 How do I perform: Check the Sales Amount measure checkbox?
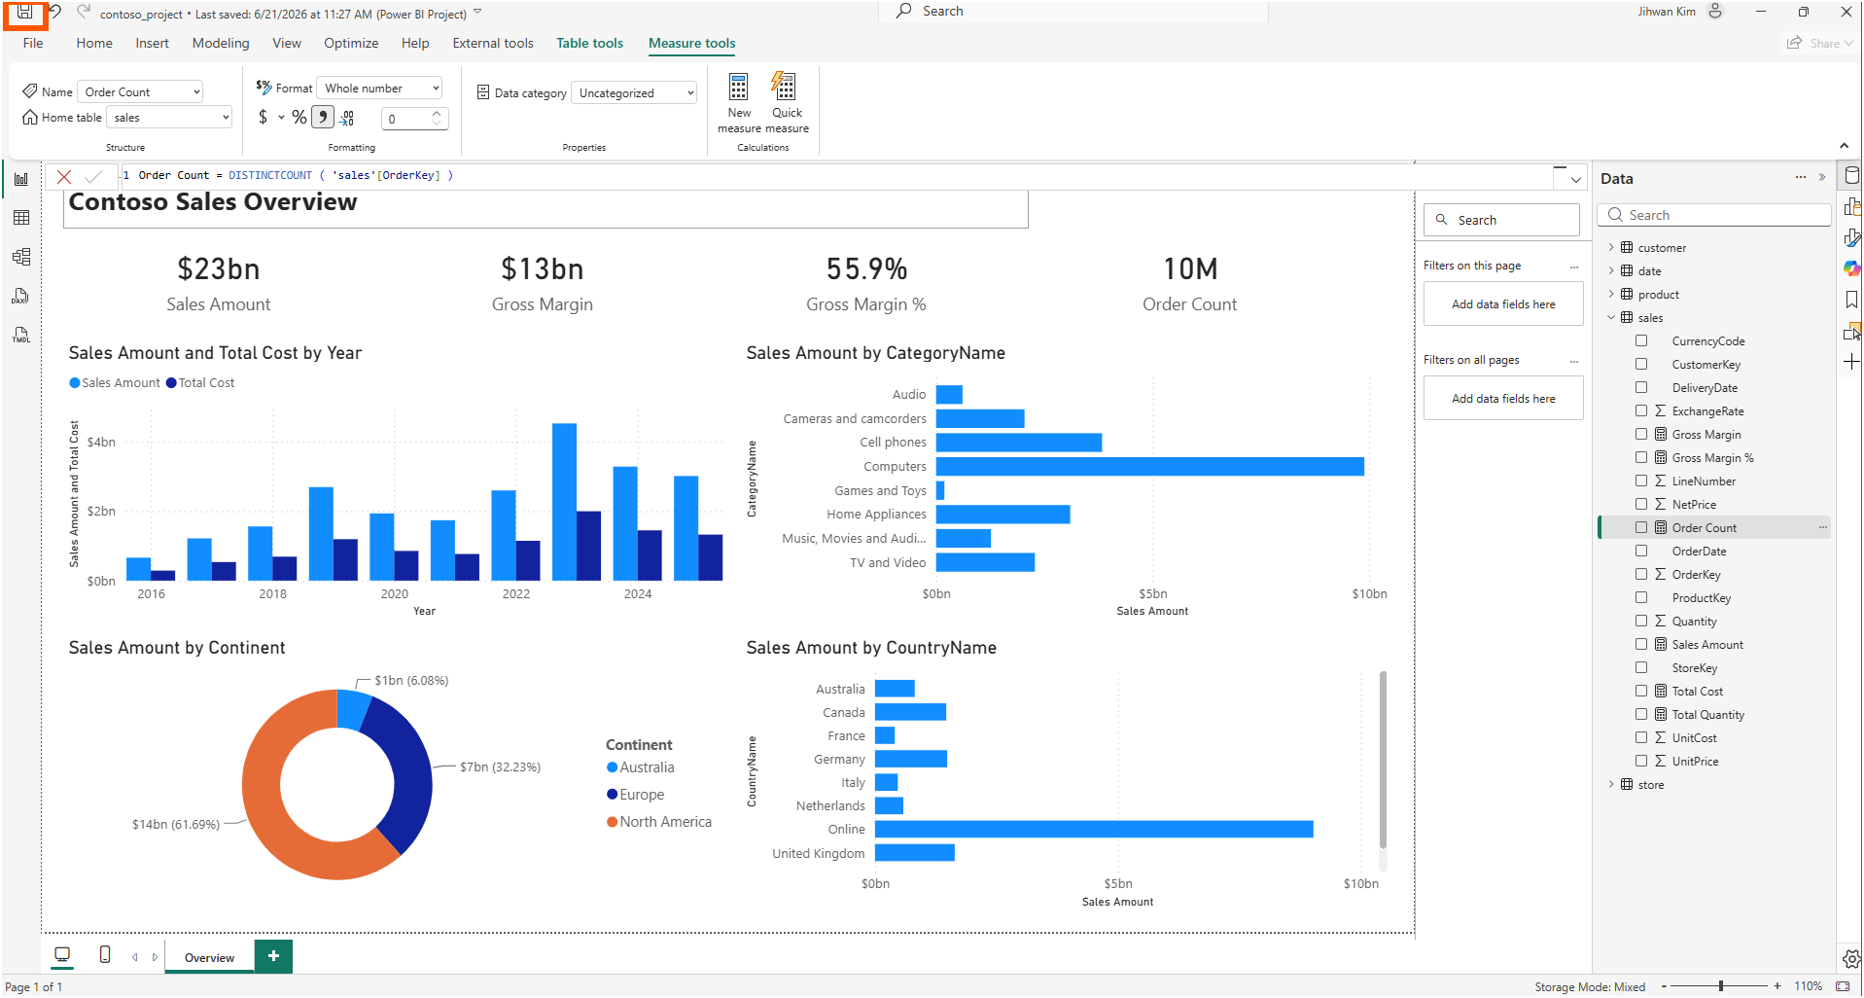[x=1641, y=645]
